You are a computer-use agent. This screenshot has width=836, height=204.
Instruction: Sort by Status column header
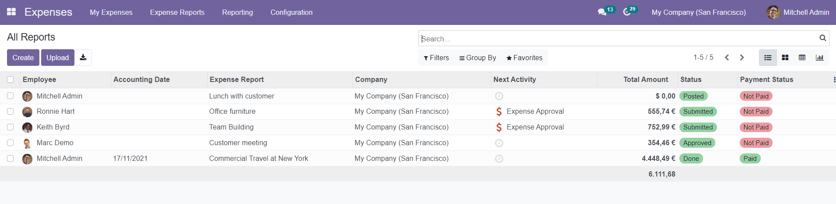pos(691,79)
